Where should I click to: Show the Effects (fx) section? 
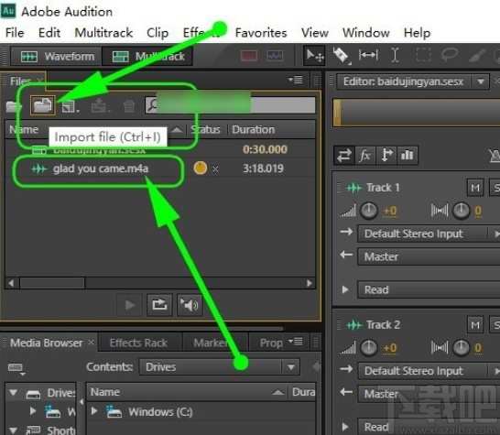(365, 156)
